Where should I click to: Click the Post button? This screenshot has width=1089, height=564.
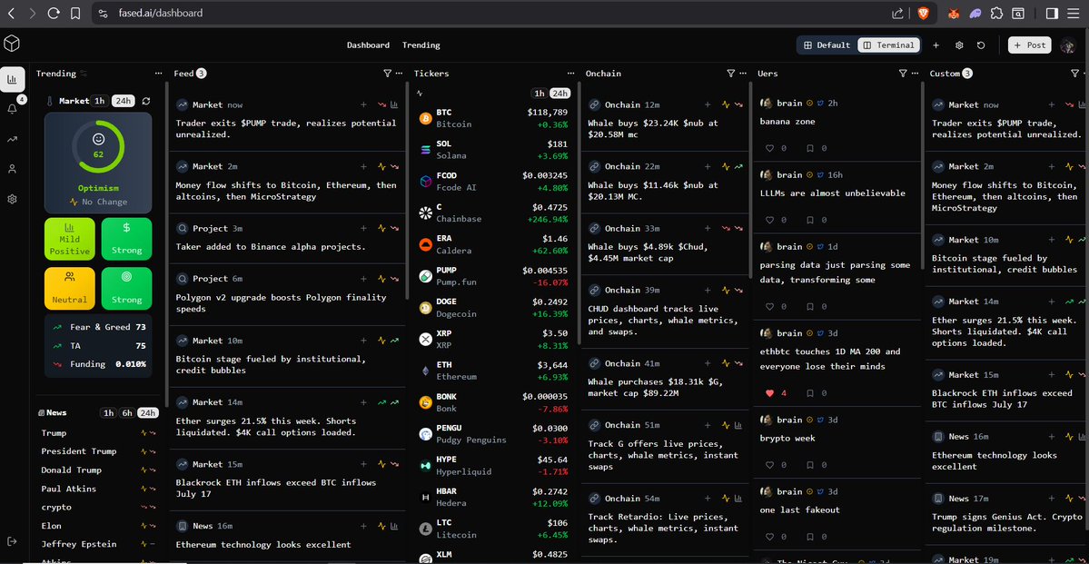click(1029, 45)
